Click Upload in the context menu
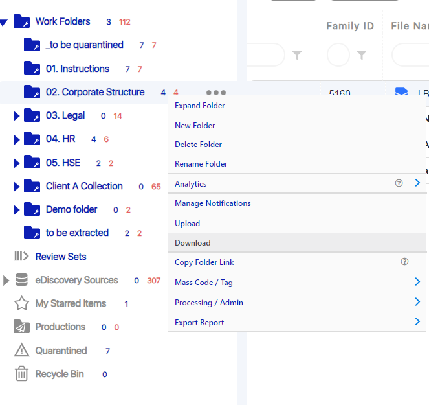This screenshot has width=429, height=405. (297, 224)
